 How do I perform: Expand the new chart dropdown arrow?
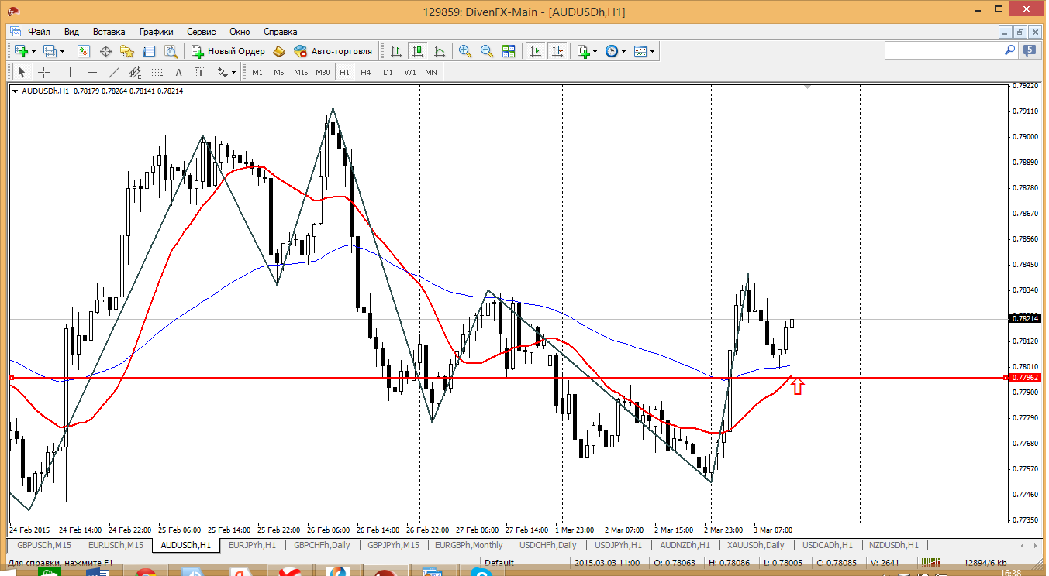(x=33, y=51)
